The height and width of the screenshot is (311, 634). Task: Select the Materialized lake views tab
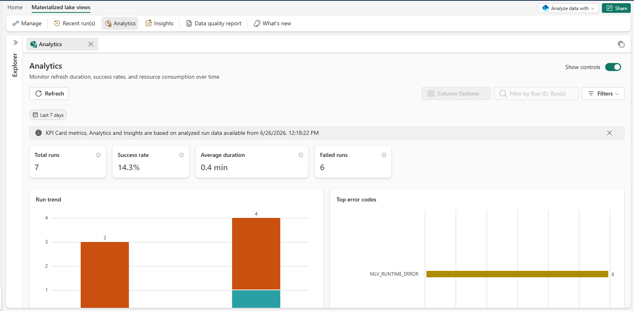click(61, 7)
